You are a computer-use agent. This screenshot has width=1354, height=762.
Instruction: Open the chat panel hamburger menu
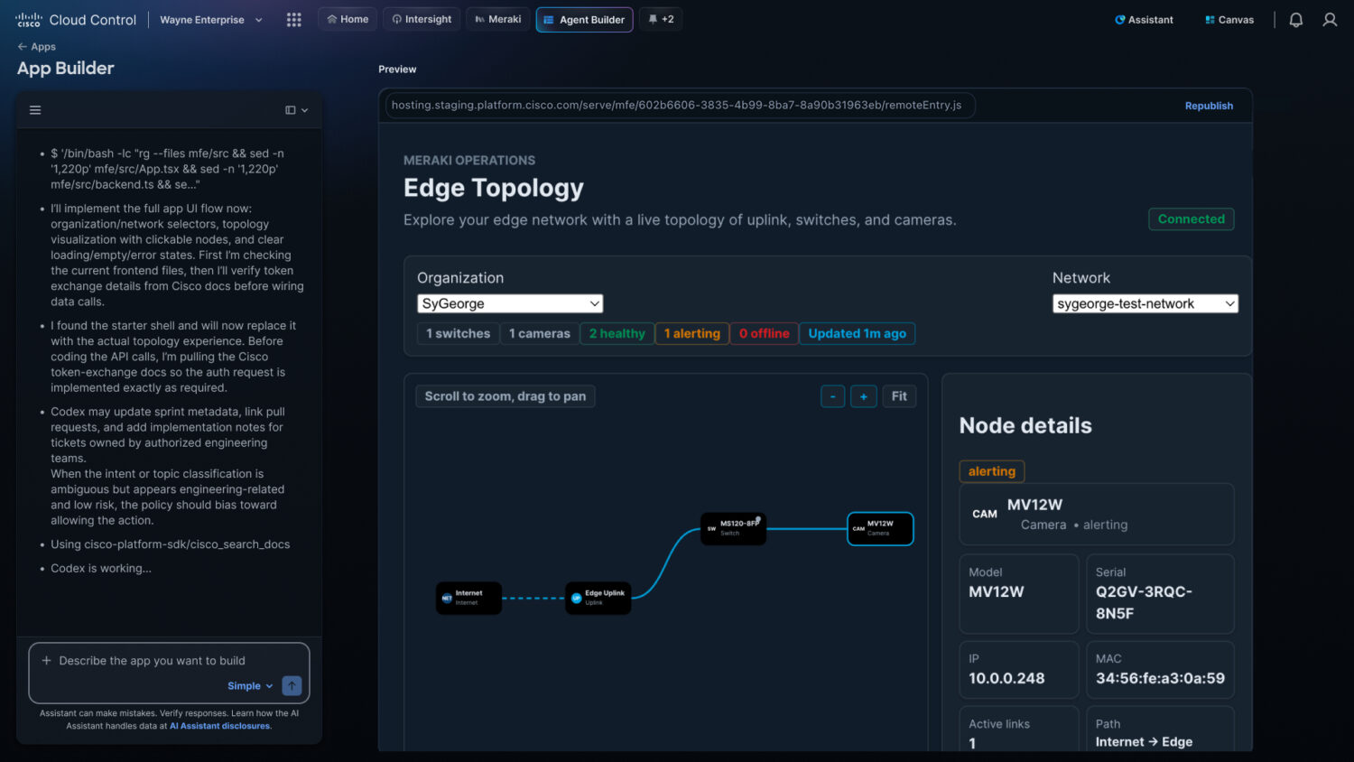[35, 110]
